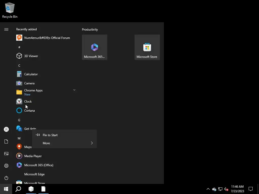This screenshot has width=259, height=194.
Task: Open the Cortana app icon
Action: (x=19, y=110)
